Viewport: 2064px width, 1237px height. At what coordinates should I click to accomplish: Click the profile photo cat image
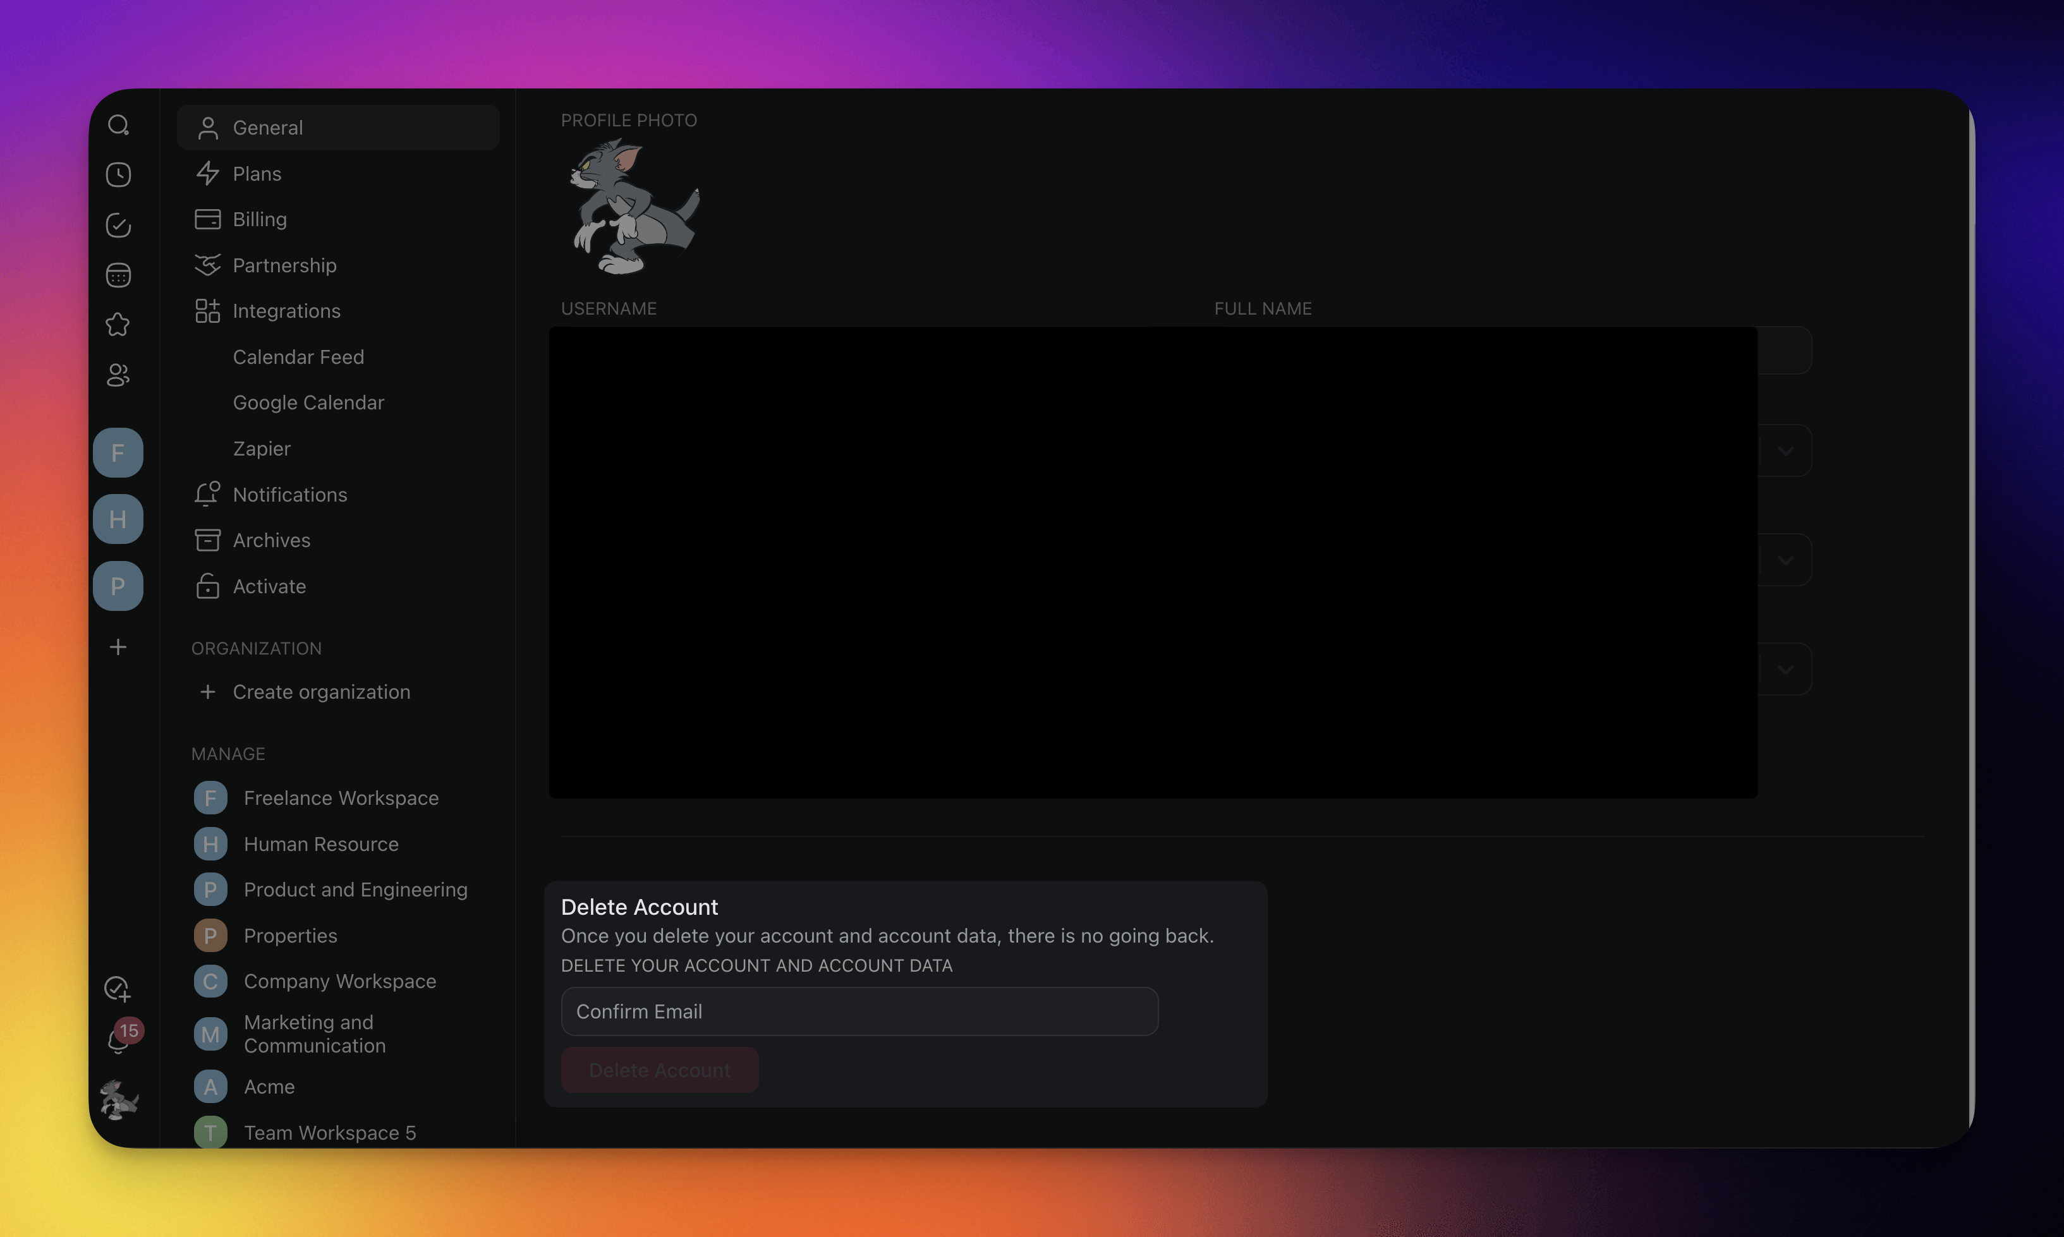pos(633,207)
